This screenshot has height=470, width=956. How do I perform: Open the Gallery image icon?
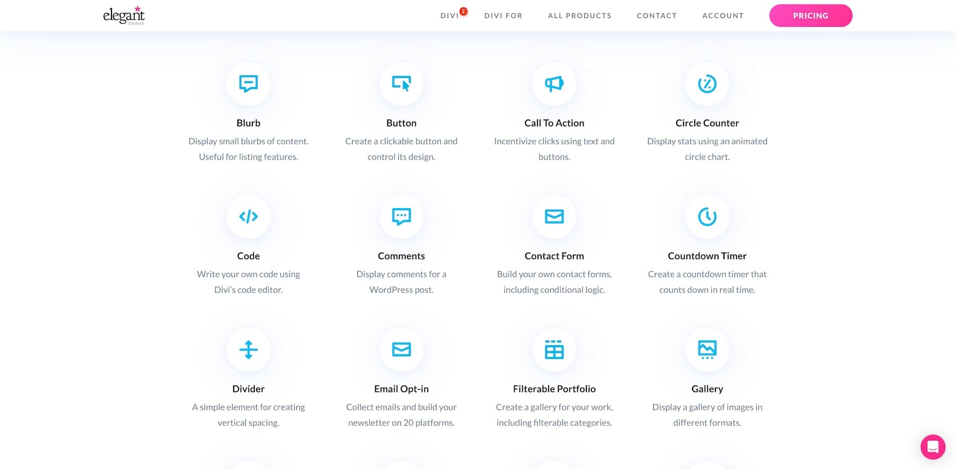click(707, 349)
